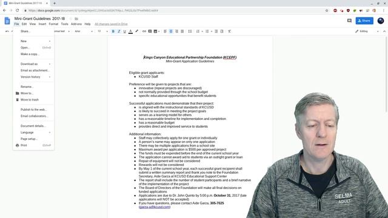Open the font size dropdown

click(102, 31)
